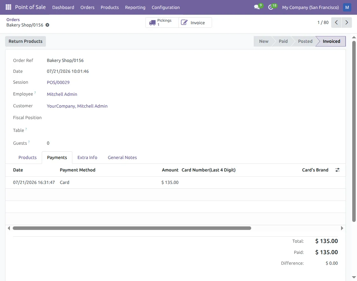Open the Dashboard menu
The width and height of the screenshot is (357, 281).
tap(63, 7)
